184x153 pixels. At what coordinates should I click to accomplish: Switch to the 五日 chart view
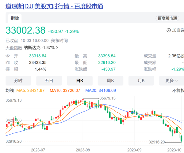[x=49, y=81]
